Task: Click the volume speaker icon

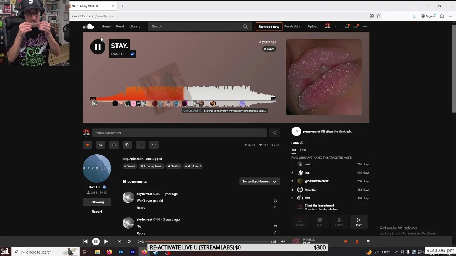Action: [x=283, y=242]
